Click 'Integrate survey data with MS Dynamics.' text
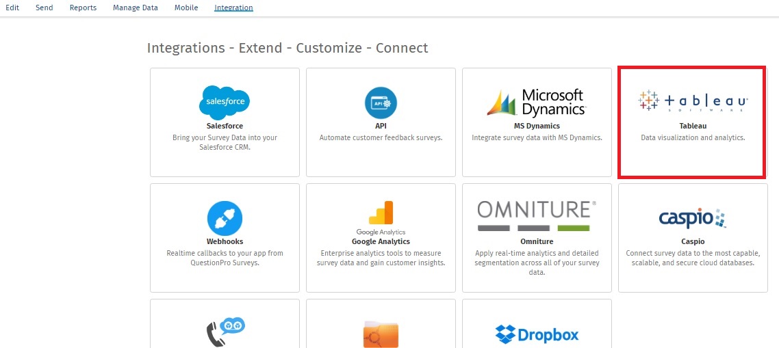Viewport: 779px width, 348px height. coord(537,137)
